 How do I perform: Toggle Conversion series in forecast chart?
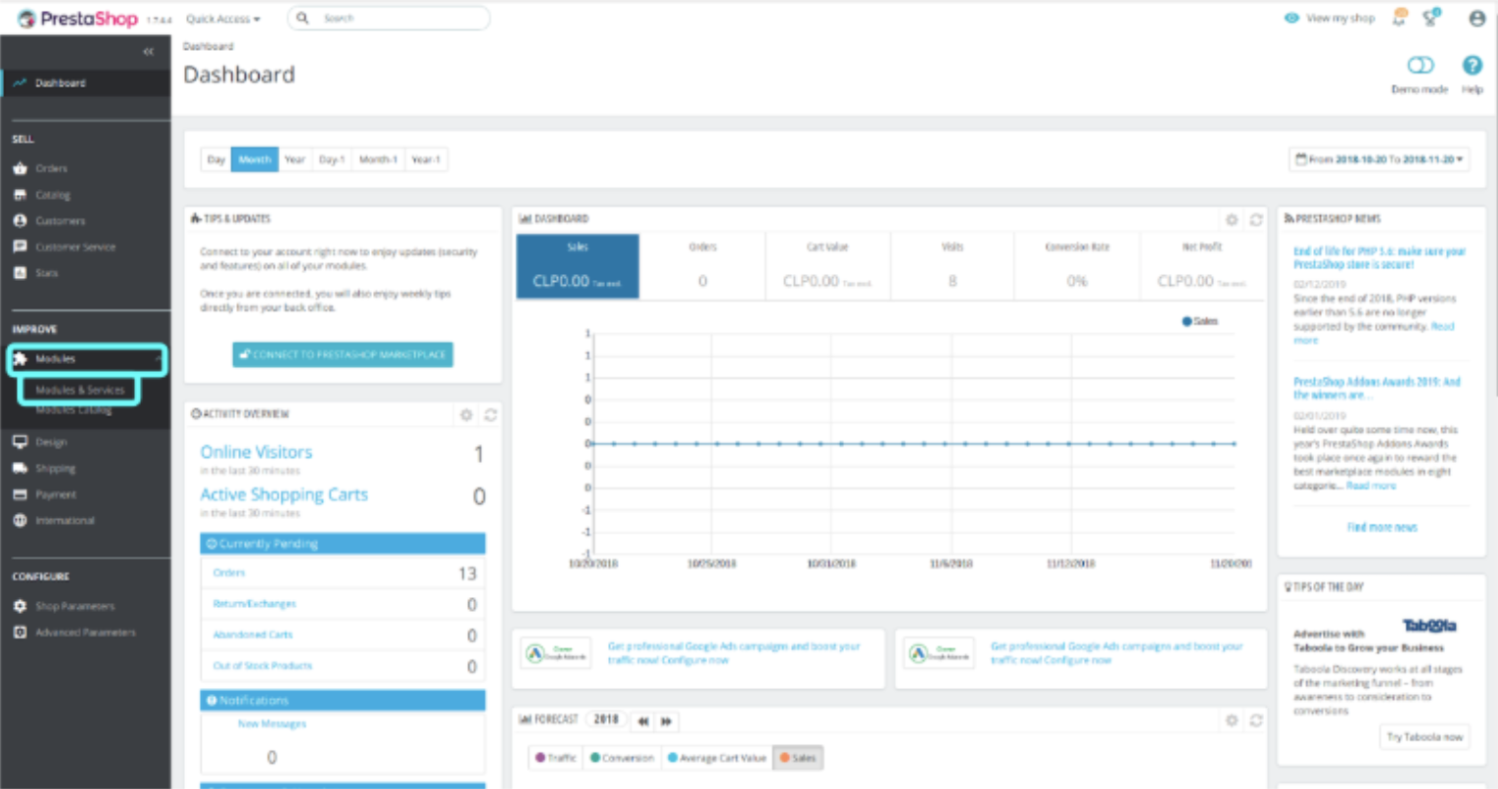point(622,758)
